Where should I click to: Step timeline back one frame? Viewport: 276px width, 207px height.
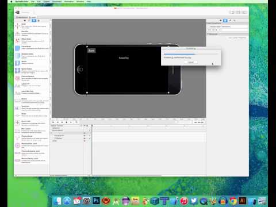57,122
